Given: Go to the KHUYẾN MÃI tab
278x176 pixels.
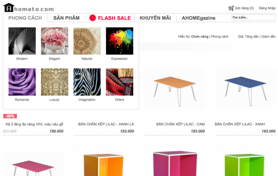Looking at the screenshot, I should coord(155,18).
